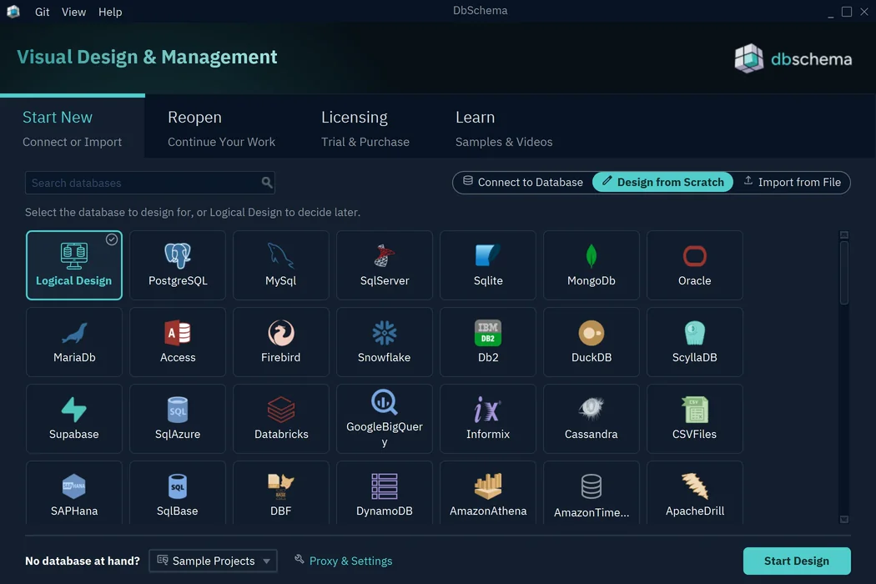Pick the SqlServer database tile icon

[x=385, y=256]
